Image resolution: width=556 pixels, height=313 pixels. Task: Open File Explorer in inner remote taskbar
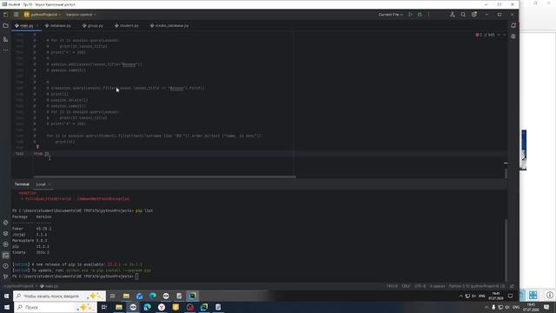[x=126, y=296]
